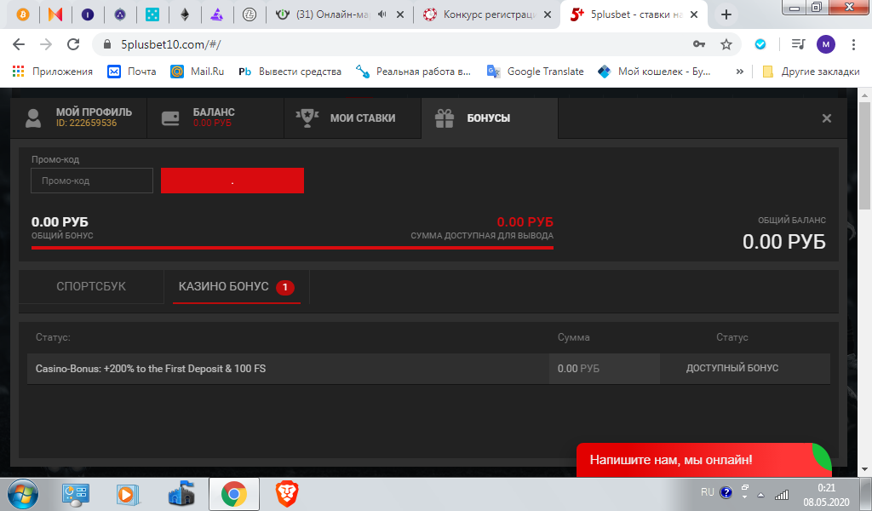Open the cyan dice pinned tab
The image size is (872, 511).
click(152, 14)
